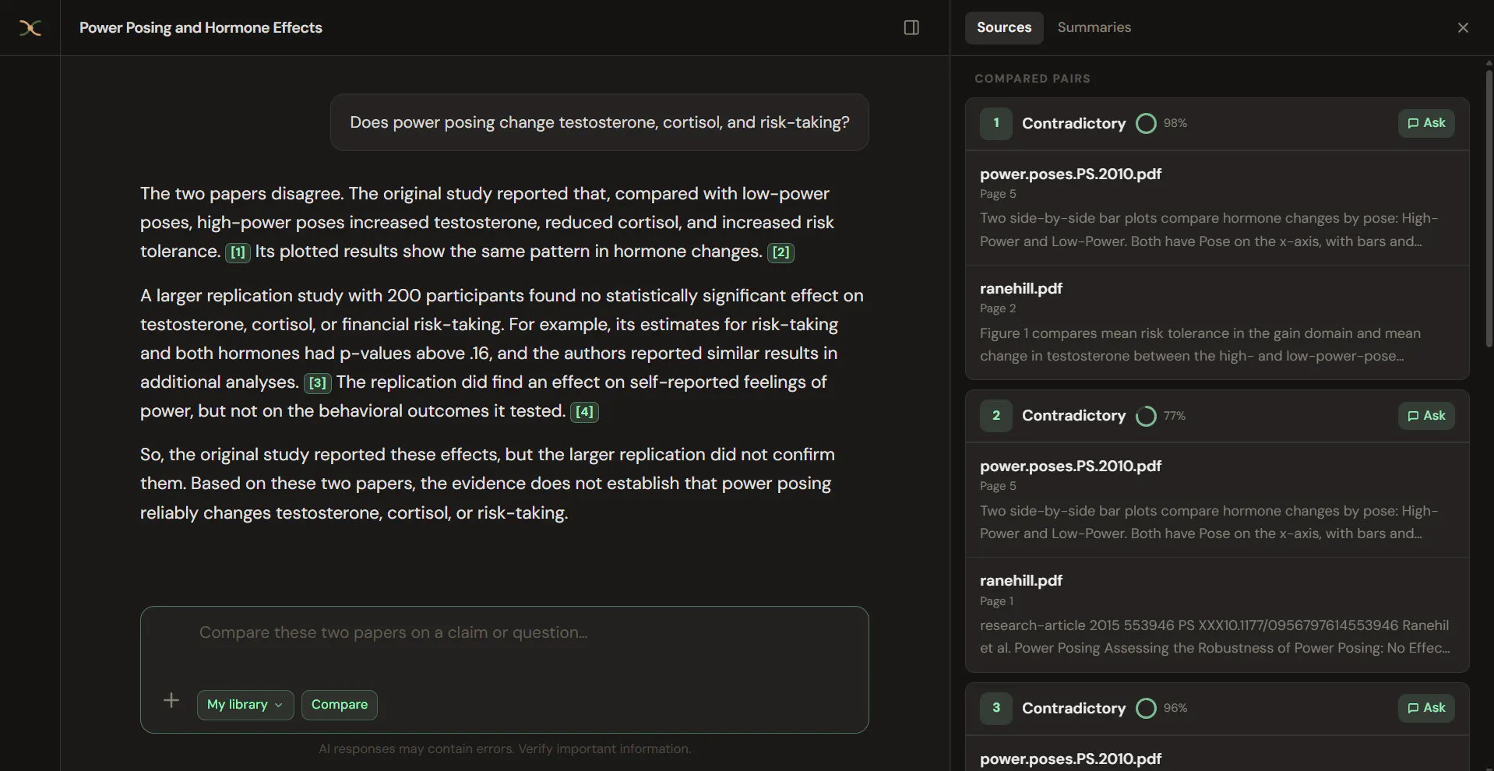Open the My library dropdown
This screenshot has height=771, width=1494.
pos(245,705)
